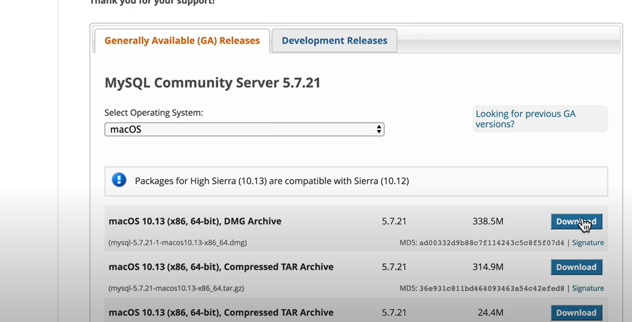Image resolution: width=632 pixels, height=322 pixels.
Task: Open the Signature link for the DMG file
Action: pos(588,243)
